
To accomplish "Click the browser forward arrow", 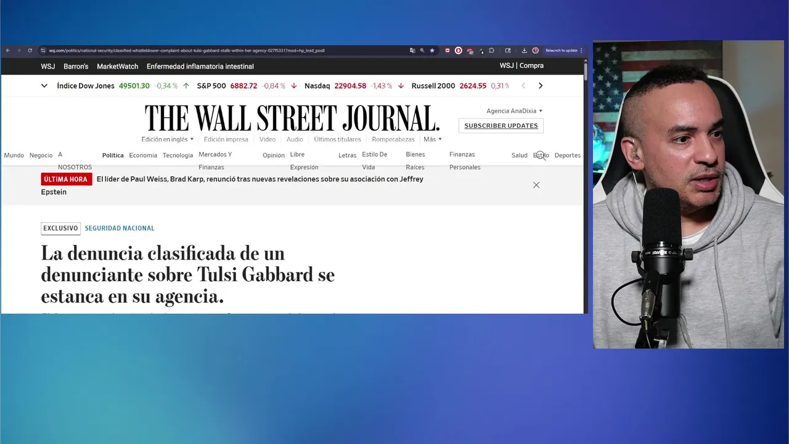I will (18, 51).
